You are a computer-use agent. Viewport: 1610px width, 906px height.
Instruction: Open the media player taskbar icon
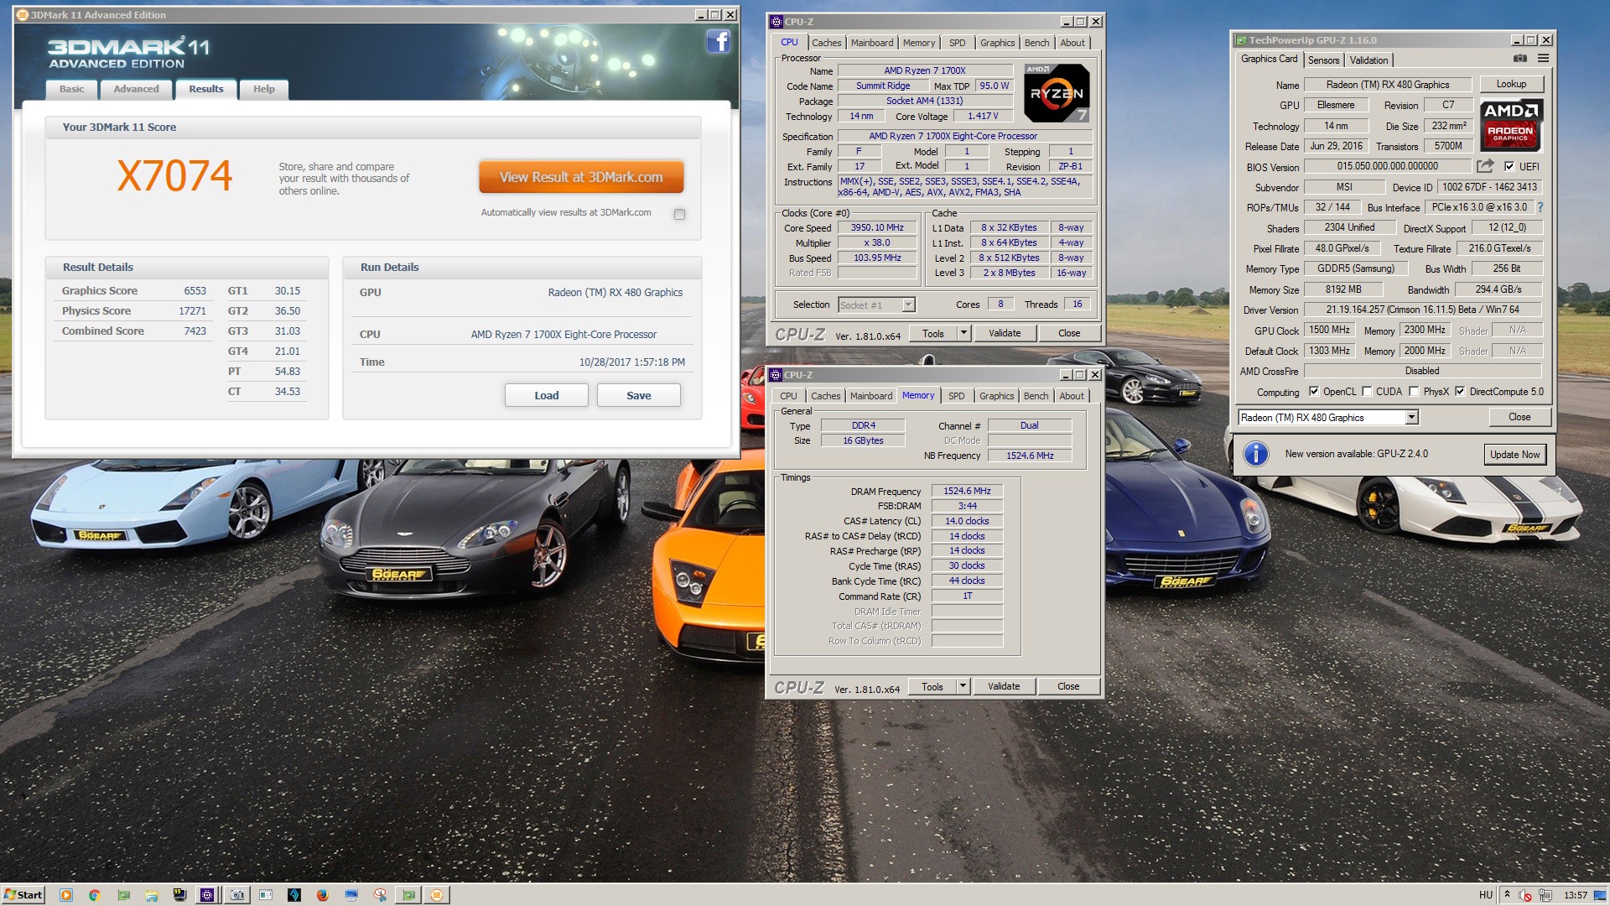pos(66,895)
